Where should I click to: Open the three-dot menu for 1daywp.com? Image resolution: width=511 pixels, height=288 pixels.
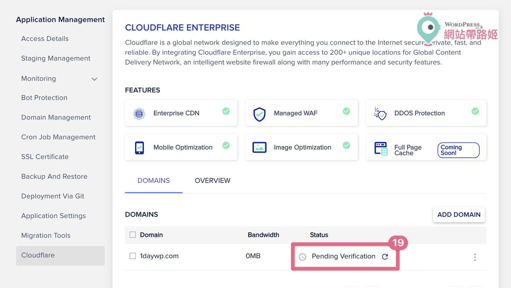[475, 257]
